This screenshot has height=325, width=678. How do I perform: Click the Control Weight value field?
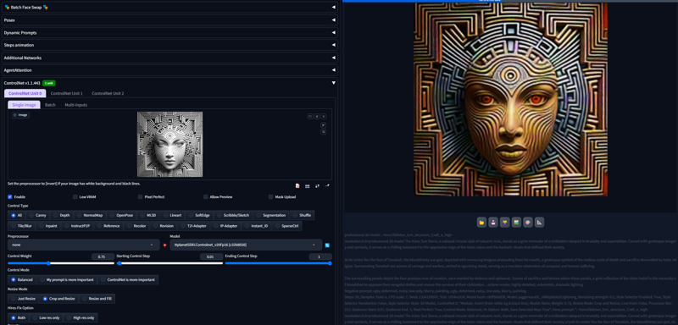pos(103,256)
